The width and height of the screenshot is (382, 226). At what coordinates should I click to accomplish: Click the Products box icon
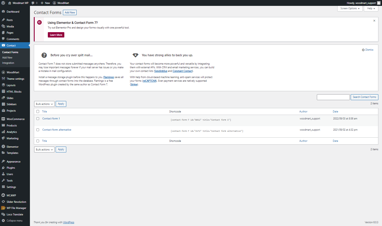pyautogui.click(x=3, y=126)
